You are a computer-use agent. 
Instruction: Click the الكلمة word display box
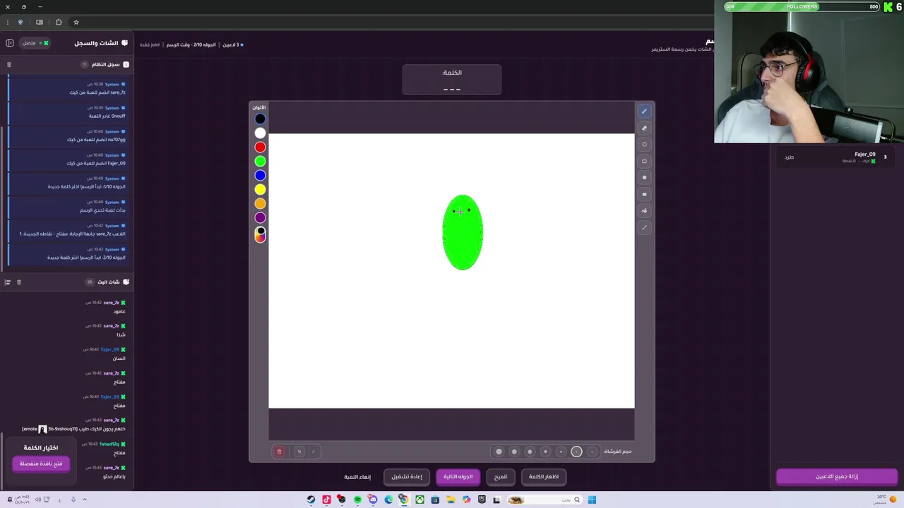tap(452, 80)
